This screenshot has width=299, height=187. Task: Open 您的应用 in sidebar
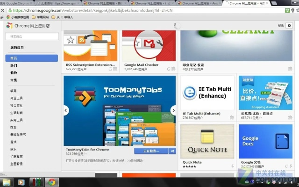pyautogui.click(x=17, y=48)
